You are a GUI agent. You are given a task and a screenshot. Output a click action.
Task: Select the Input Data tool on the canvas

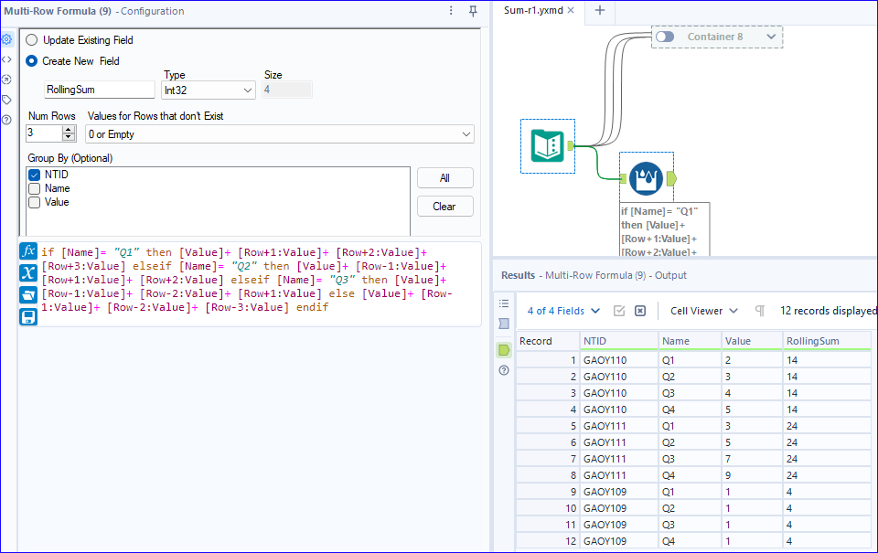pyautogui.click(x=547, y=145)
